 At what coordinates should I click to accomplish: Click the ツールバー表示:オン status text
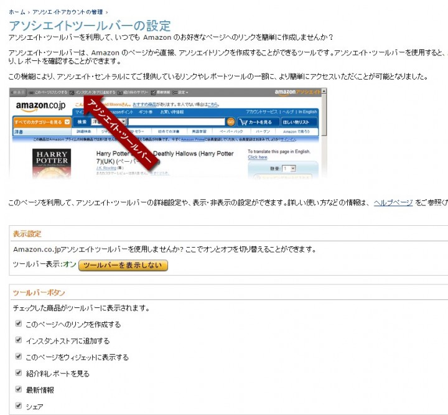pyautogui.click(x=45, y=264)
